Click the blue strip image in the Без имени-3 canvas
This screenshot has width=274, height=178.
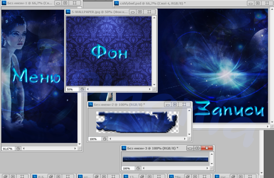tap(165, 159)
